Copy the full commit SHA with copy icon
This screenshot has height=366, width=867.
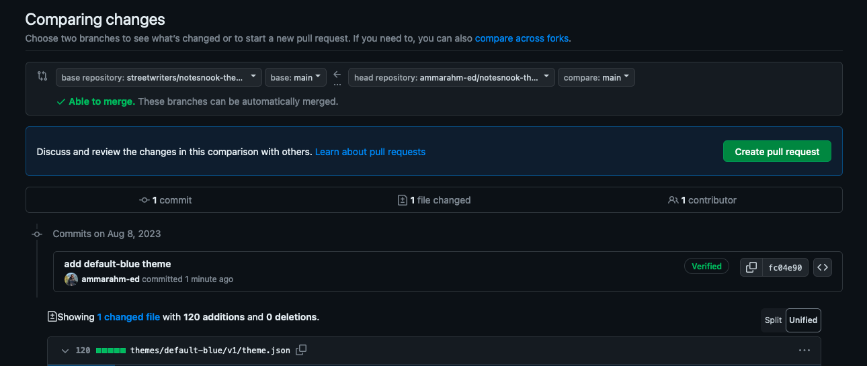(x=751, y=267)
